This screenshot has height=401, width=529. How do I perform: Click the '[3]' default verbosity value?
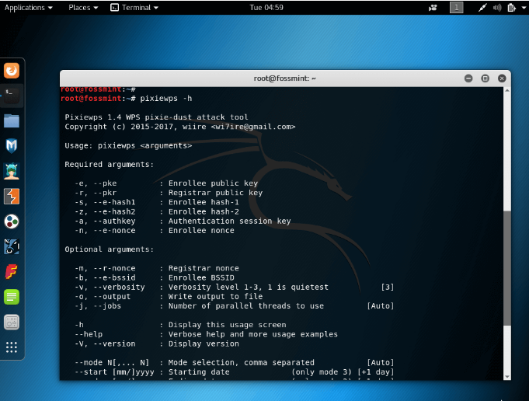388,288
